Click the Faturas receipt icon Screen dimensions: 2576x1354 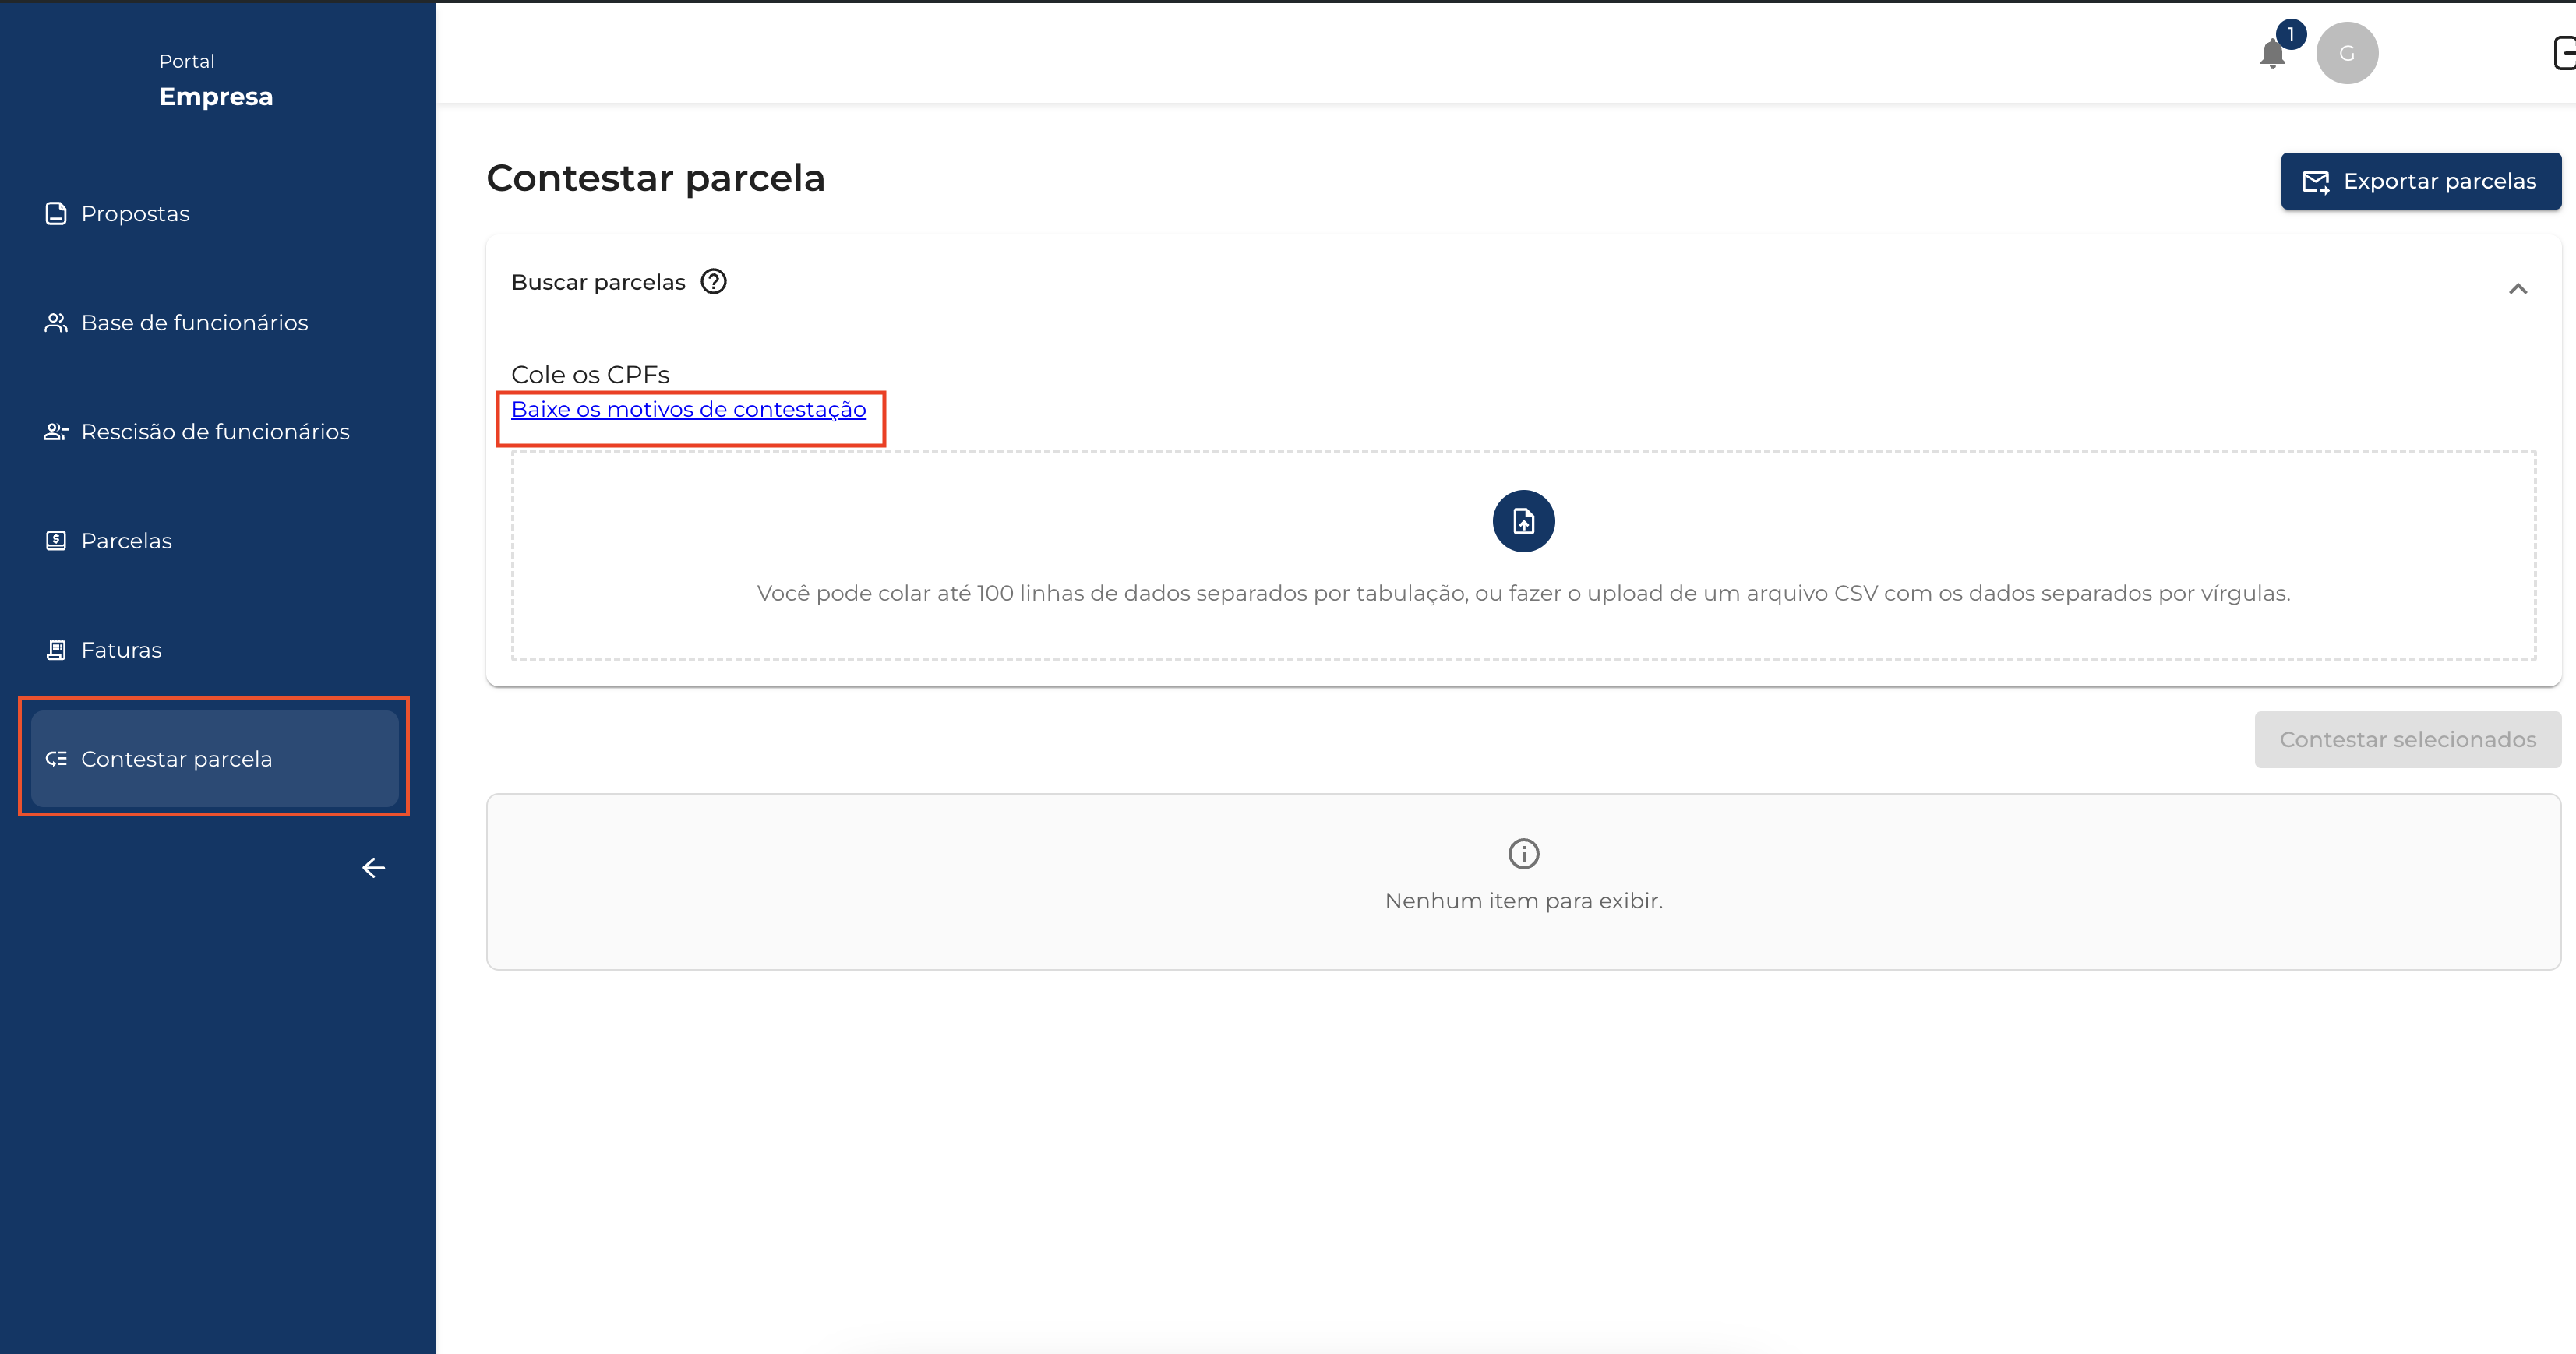click(56, 650)
